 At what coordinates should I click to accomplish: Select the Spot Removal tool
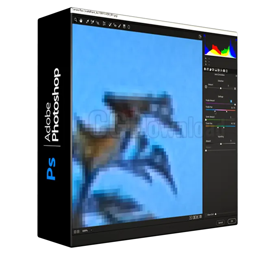coord(110,24)
